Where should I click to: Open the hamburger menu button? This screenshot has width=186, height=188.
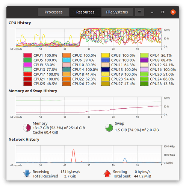tap(139, 12)
